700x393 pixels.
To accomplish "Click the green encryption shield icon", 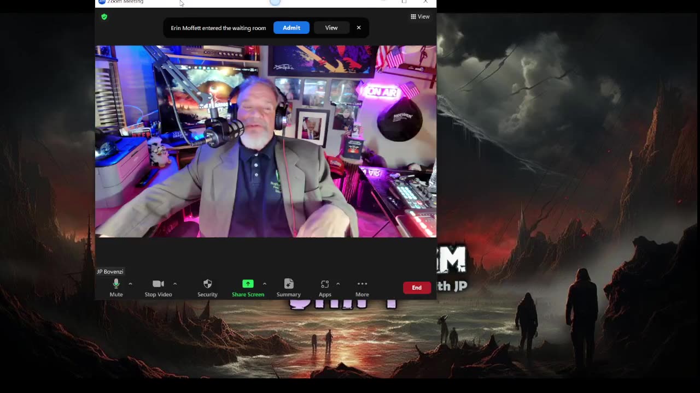I will click(x=104, y=17).
